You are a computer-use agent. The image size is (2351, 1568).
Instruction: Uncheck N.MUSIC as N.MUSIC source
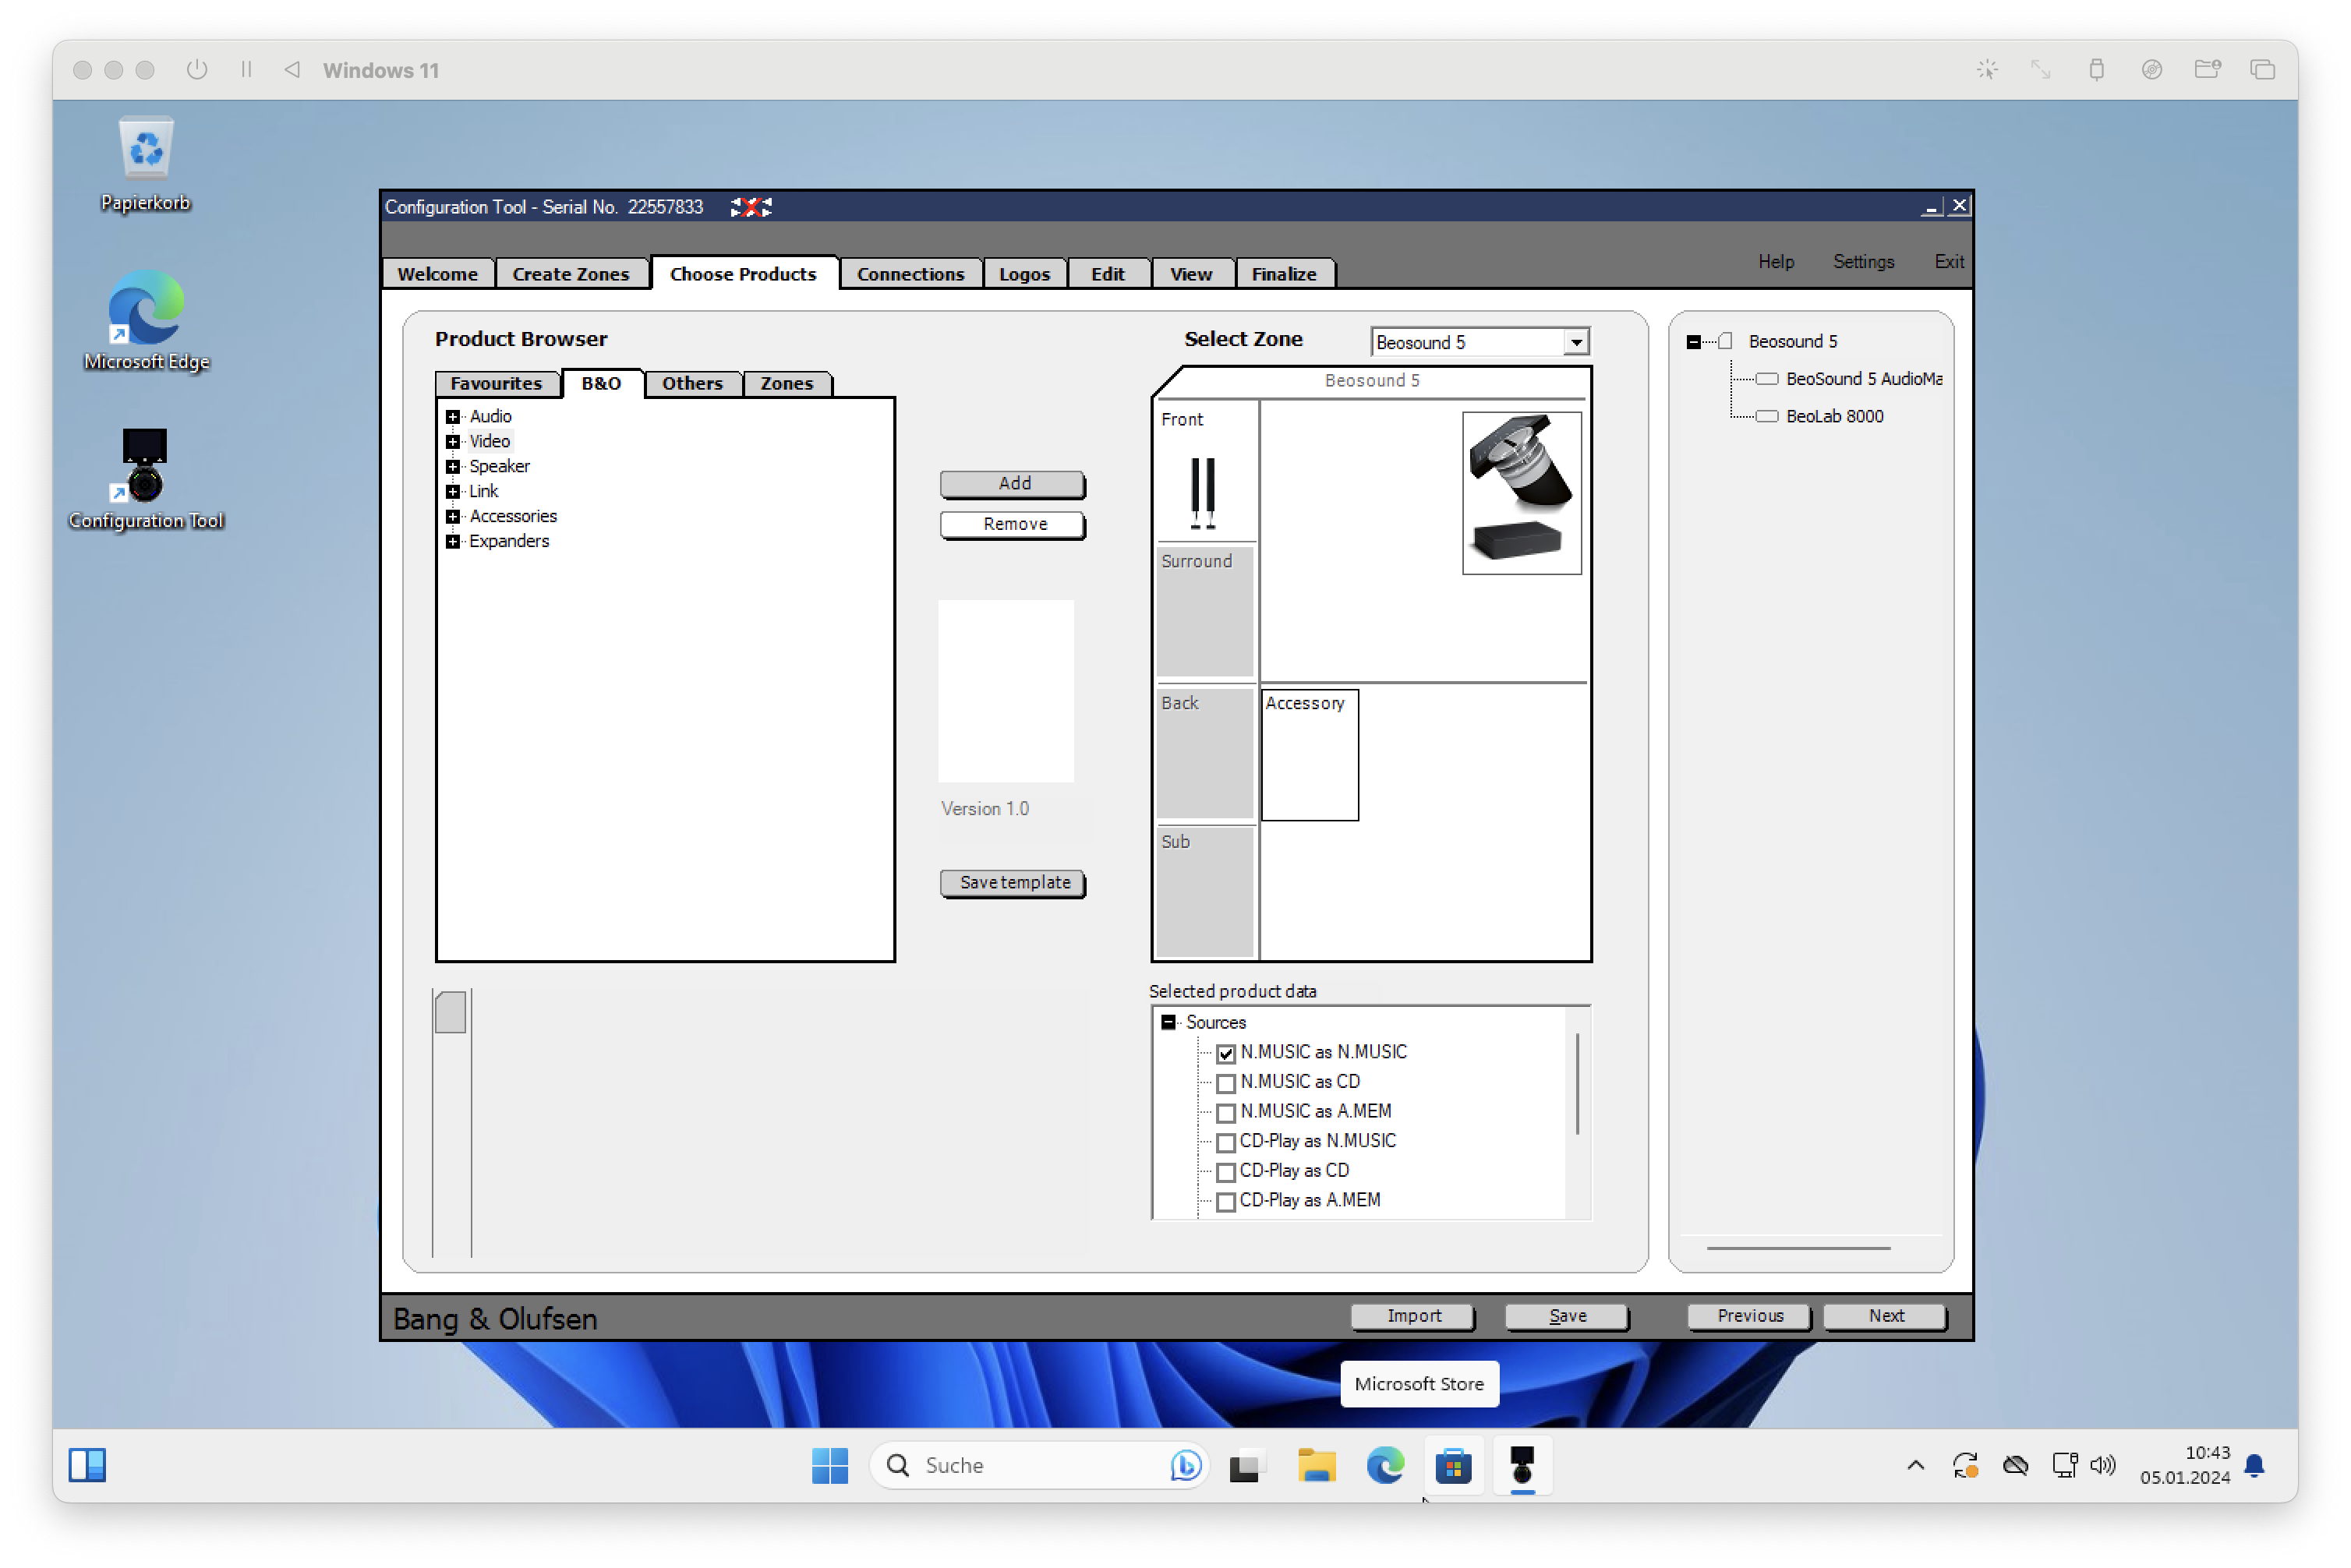click(x=1226, y=1053)
